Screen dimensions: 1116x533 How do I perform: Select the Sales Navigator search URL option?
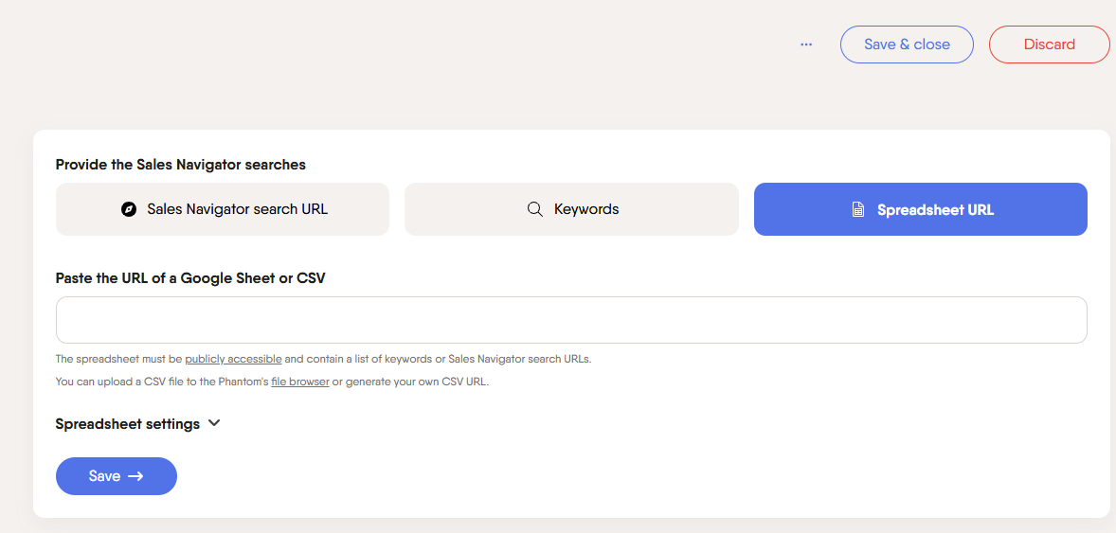pyautogui.click(x=223, y=209)
